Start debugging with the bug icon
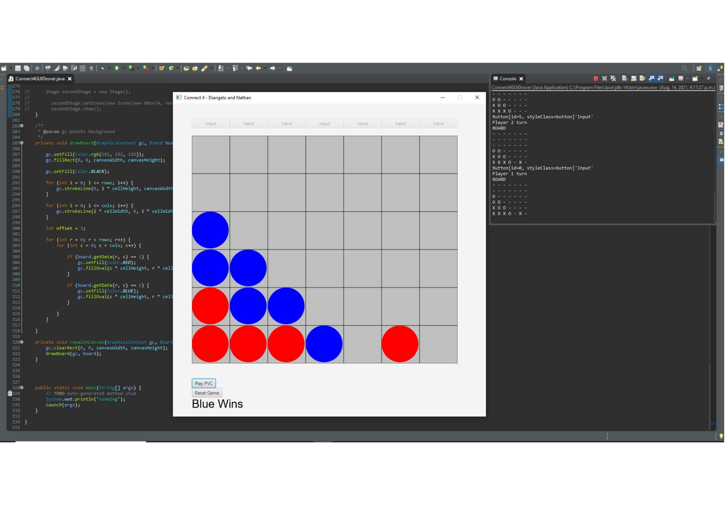The image size is (725, 508). 103,68
